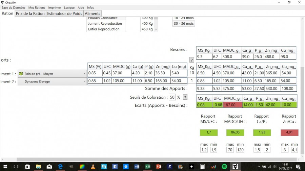
Task: Click the help button next to Kg column
Action: coord(192,60)
